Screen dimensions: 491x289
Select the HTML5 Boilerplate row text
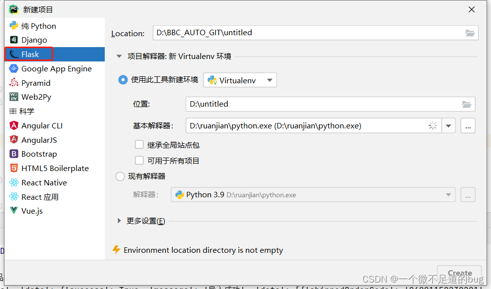click(x=55, y=168)
